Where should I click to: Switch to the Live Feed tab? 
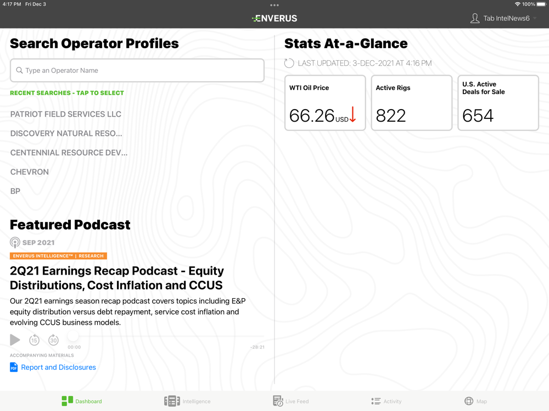tap(290, 401)
